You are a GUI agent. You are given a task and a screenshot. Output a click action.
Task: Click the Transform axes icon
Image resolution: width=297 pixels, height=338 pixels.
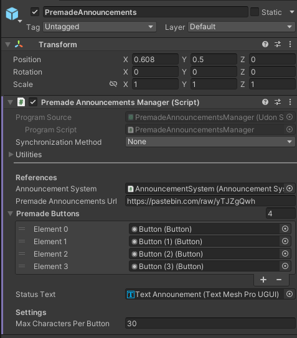[x=19, y=44]
